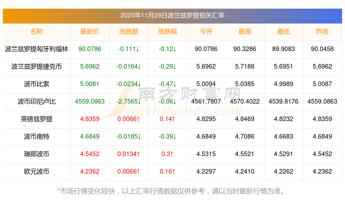
Task: Click the high value 4.7086
Action: (245, 137)
